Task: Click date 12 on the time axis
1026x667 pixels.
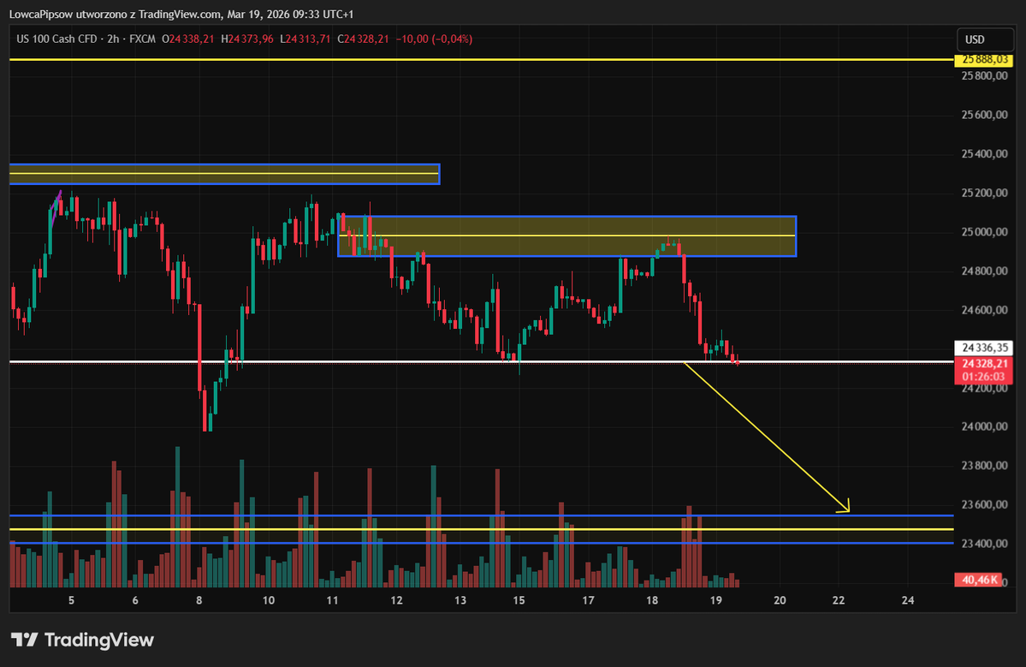Action: click(x=396, y=600)
